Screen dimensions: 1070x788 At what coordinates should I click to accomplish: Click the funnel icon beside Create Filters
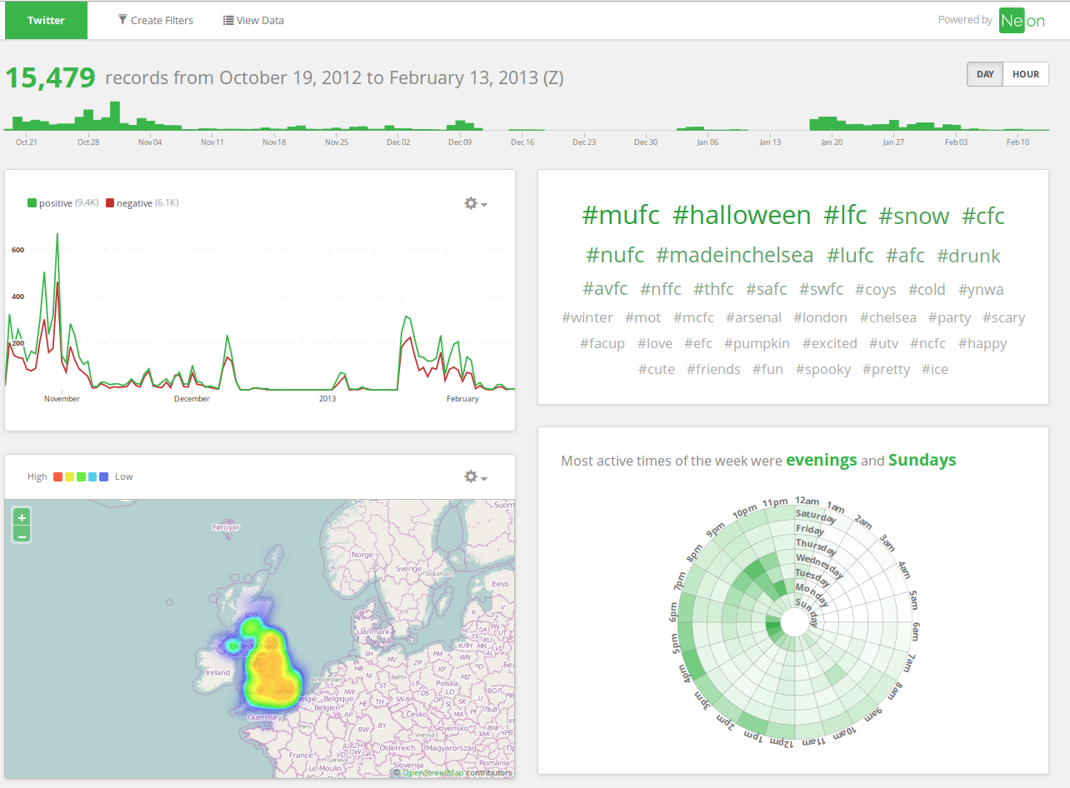tap(122, 20)
